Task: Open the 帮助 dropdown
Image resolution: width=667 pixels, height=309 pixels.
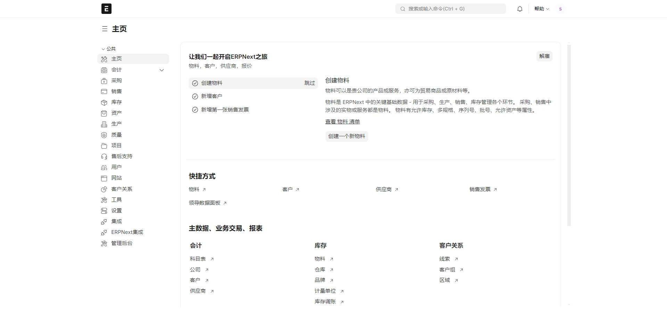Action: (542, 9)
